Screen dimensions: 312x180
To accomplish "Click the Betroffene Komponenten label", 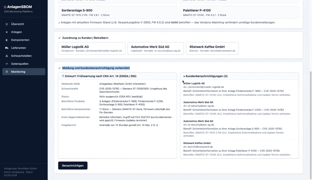I will (76, 109).
